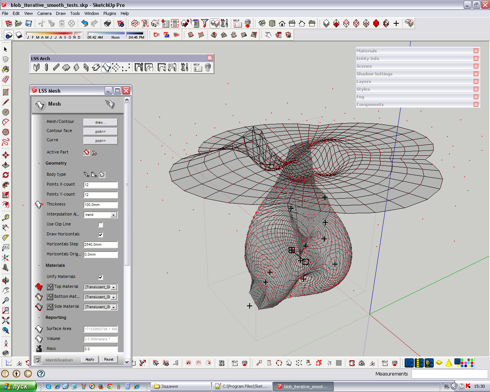The width and height of the screenshot is (490, 392).
Task: Select the arrow Select tool in left toolbar
Action: pos(6,49)
